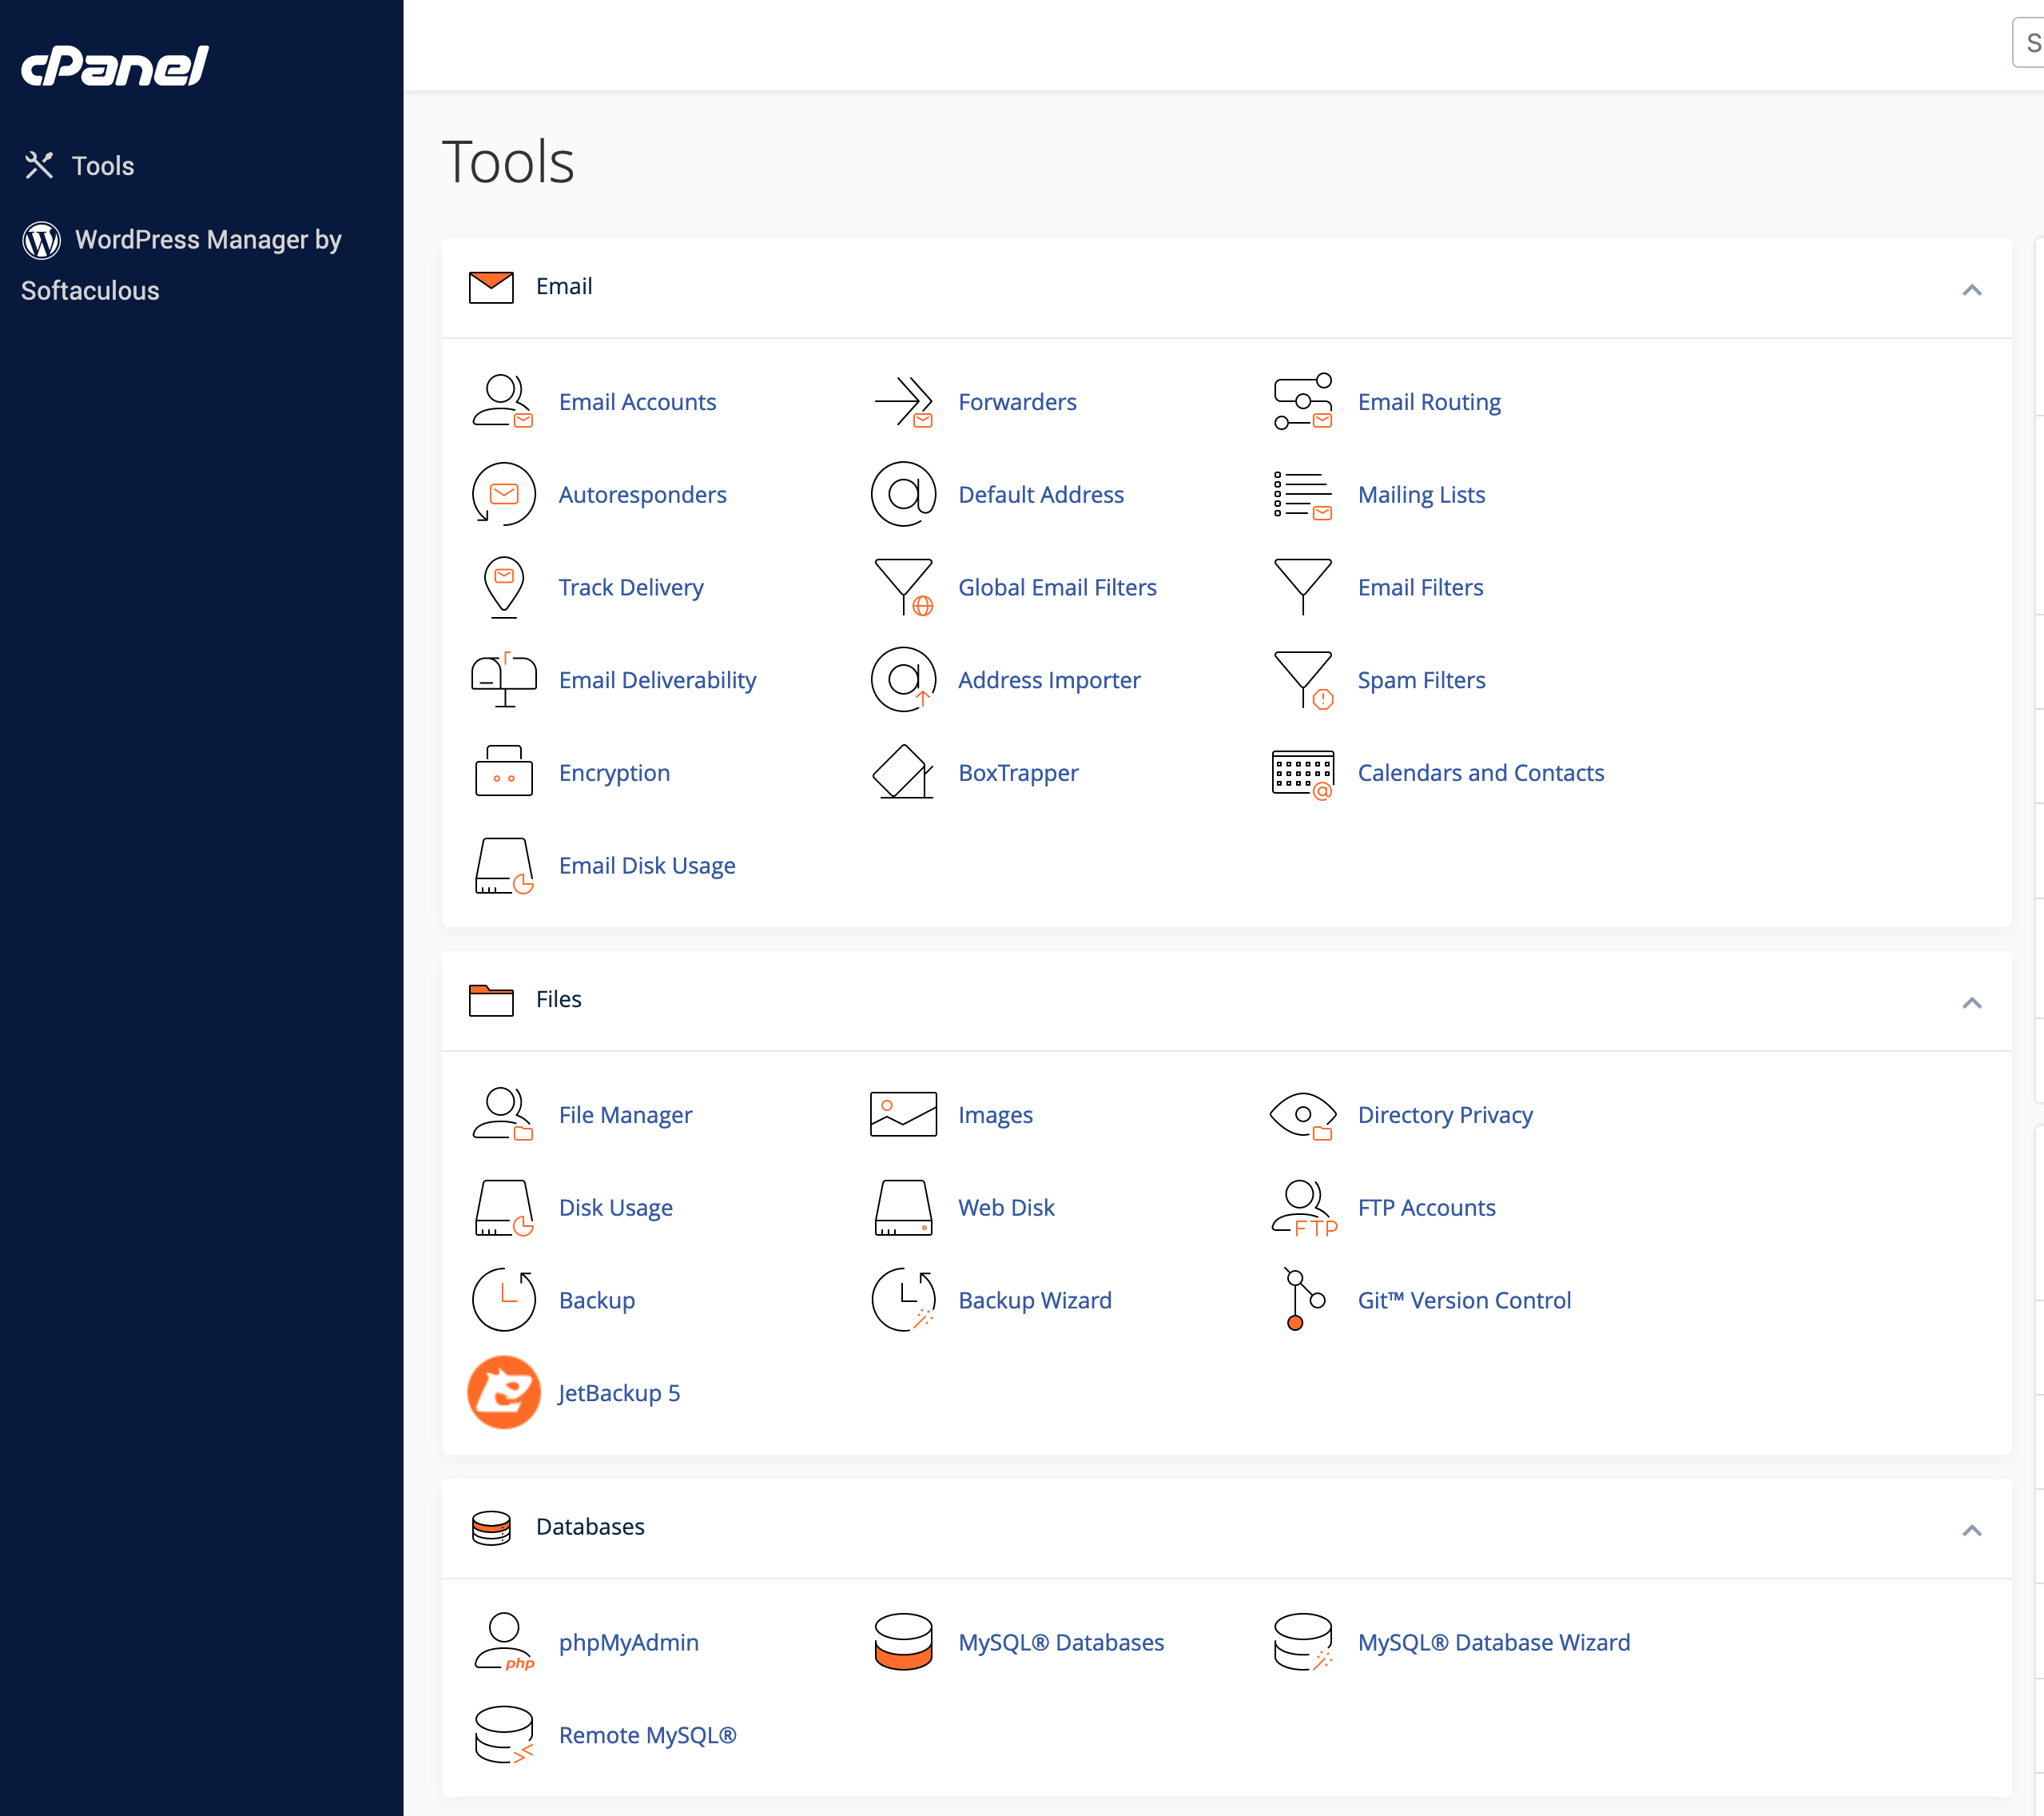Click the Default Address @ icon

(x=903, y=494)
